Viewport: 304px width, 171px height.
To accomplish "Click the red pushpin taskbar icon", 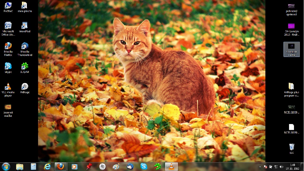I will [89, 167].
